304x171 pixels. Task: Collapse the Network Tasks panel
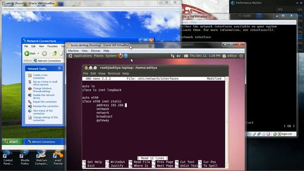point(59,68)
